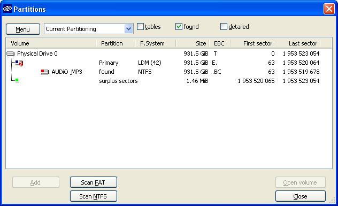Sort by the Volume column header
The width and height of the screenshot is (338, 206).
(x=51, y=43)
